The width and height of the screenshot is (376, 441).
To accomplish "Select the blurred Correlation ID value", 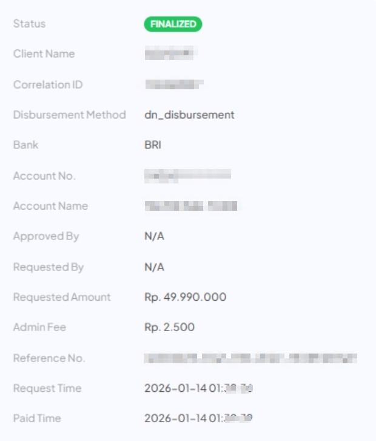I will [173, 84].
